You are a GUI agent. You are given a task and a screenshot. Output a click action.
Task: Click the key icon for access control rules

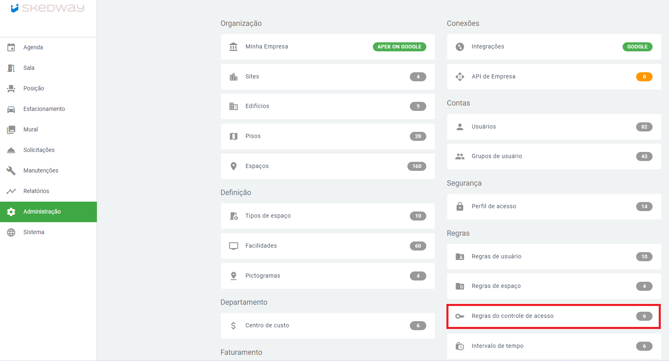coord(460,316)
